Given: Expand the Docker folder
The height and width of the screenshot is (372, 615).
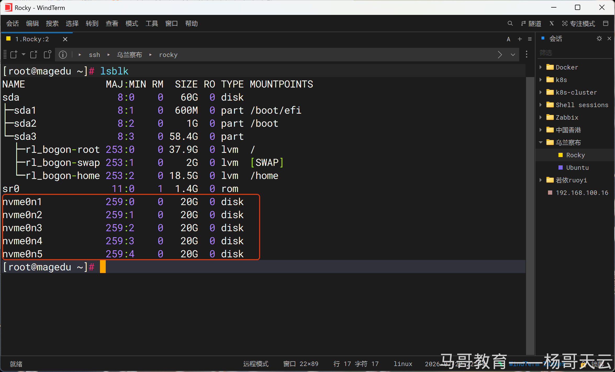Looking at the screenshot, I should (x=541, y=67).
